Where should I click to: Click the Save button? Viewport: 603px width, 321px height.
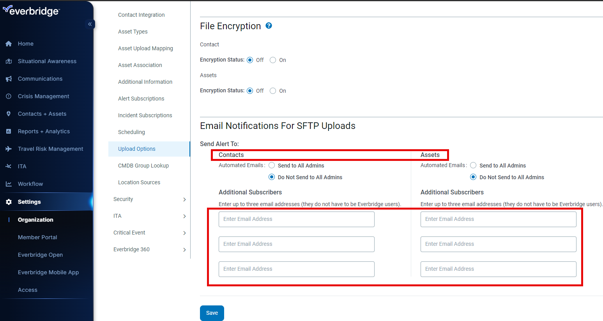coord(212,313)
